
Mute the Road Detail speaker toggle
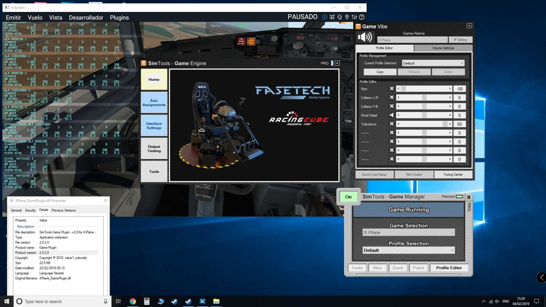click(x=391, y=115)
